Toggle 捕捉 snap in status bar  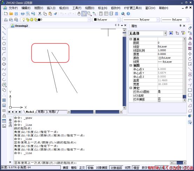(x=65, y=168)
